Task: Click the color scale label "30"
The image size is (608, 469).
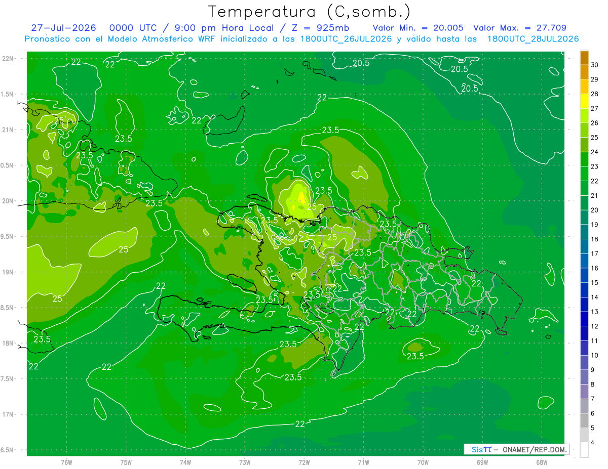Action: coord(594,65)
